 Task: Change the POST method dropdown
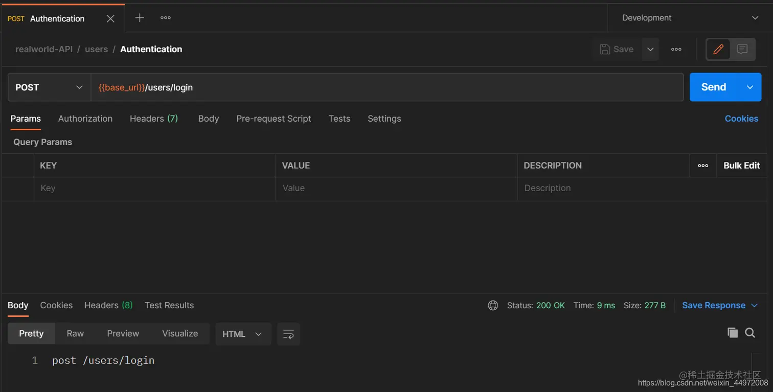[50, 87]
